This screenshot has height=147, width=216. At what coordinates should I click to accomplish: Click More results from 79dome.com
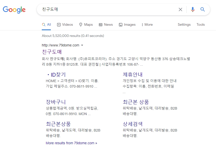[x=71, y=143]
